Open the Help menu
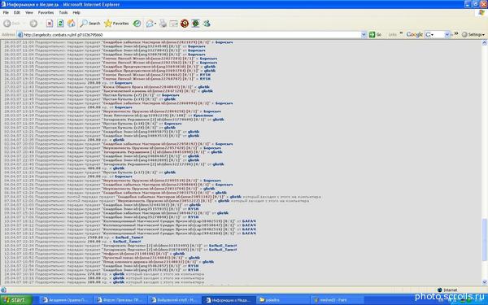 (x=76, y=12)
